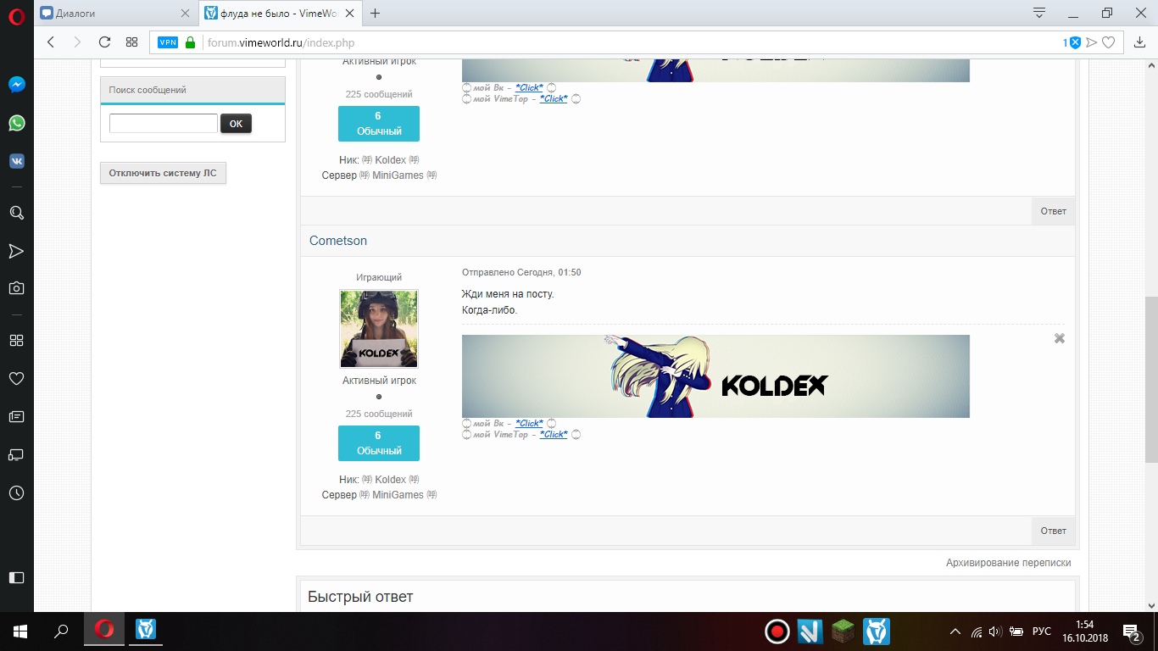
Task: Open Facebook Messenger in sidebar
Action: [16, 85]
